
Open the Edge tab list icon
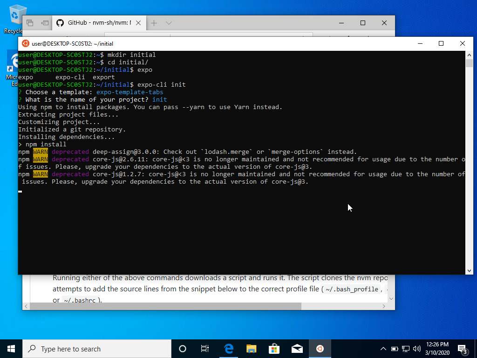pyautogui.click(x=29, y=23)
